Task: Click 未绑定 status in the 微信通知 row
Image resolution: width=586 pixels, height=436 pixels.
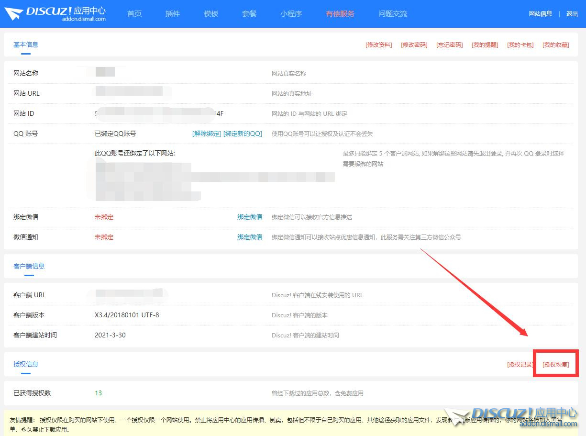Action: (104, 237)
